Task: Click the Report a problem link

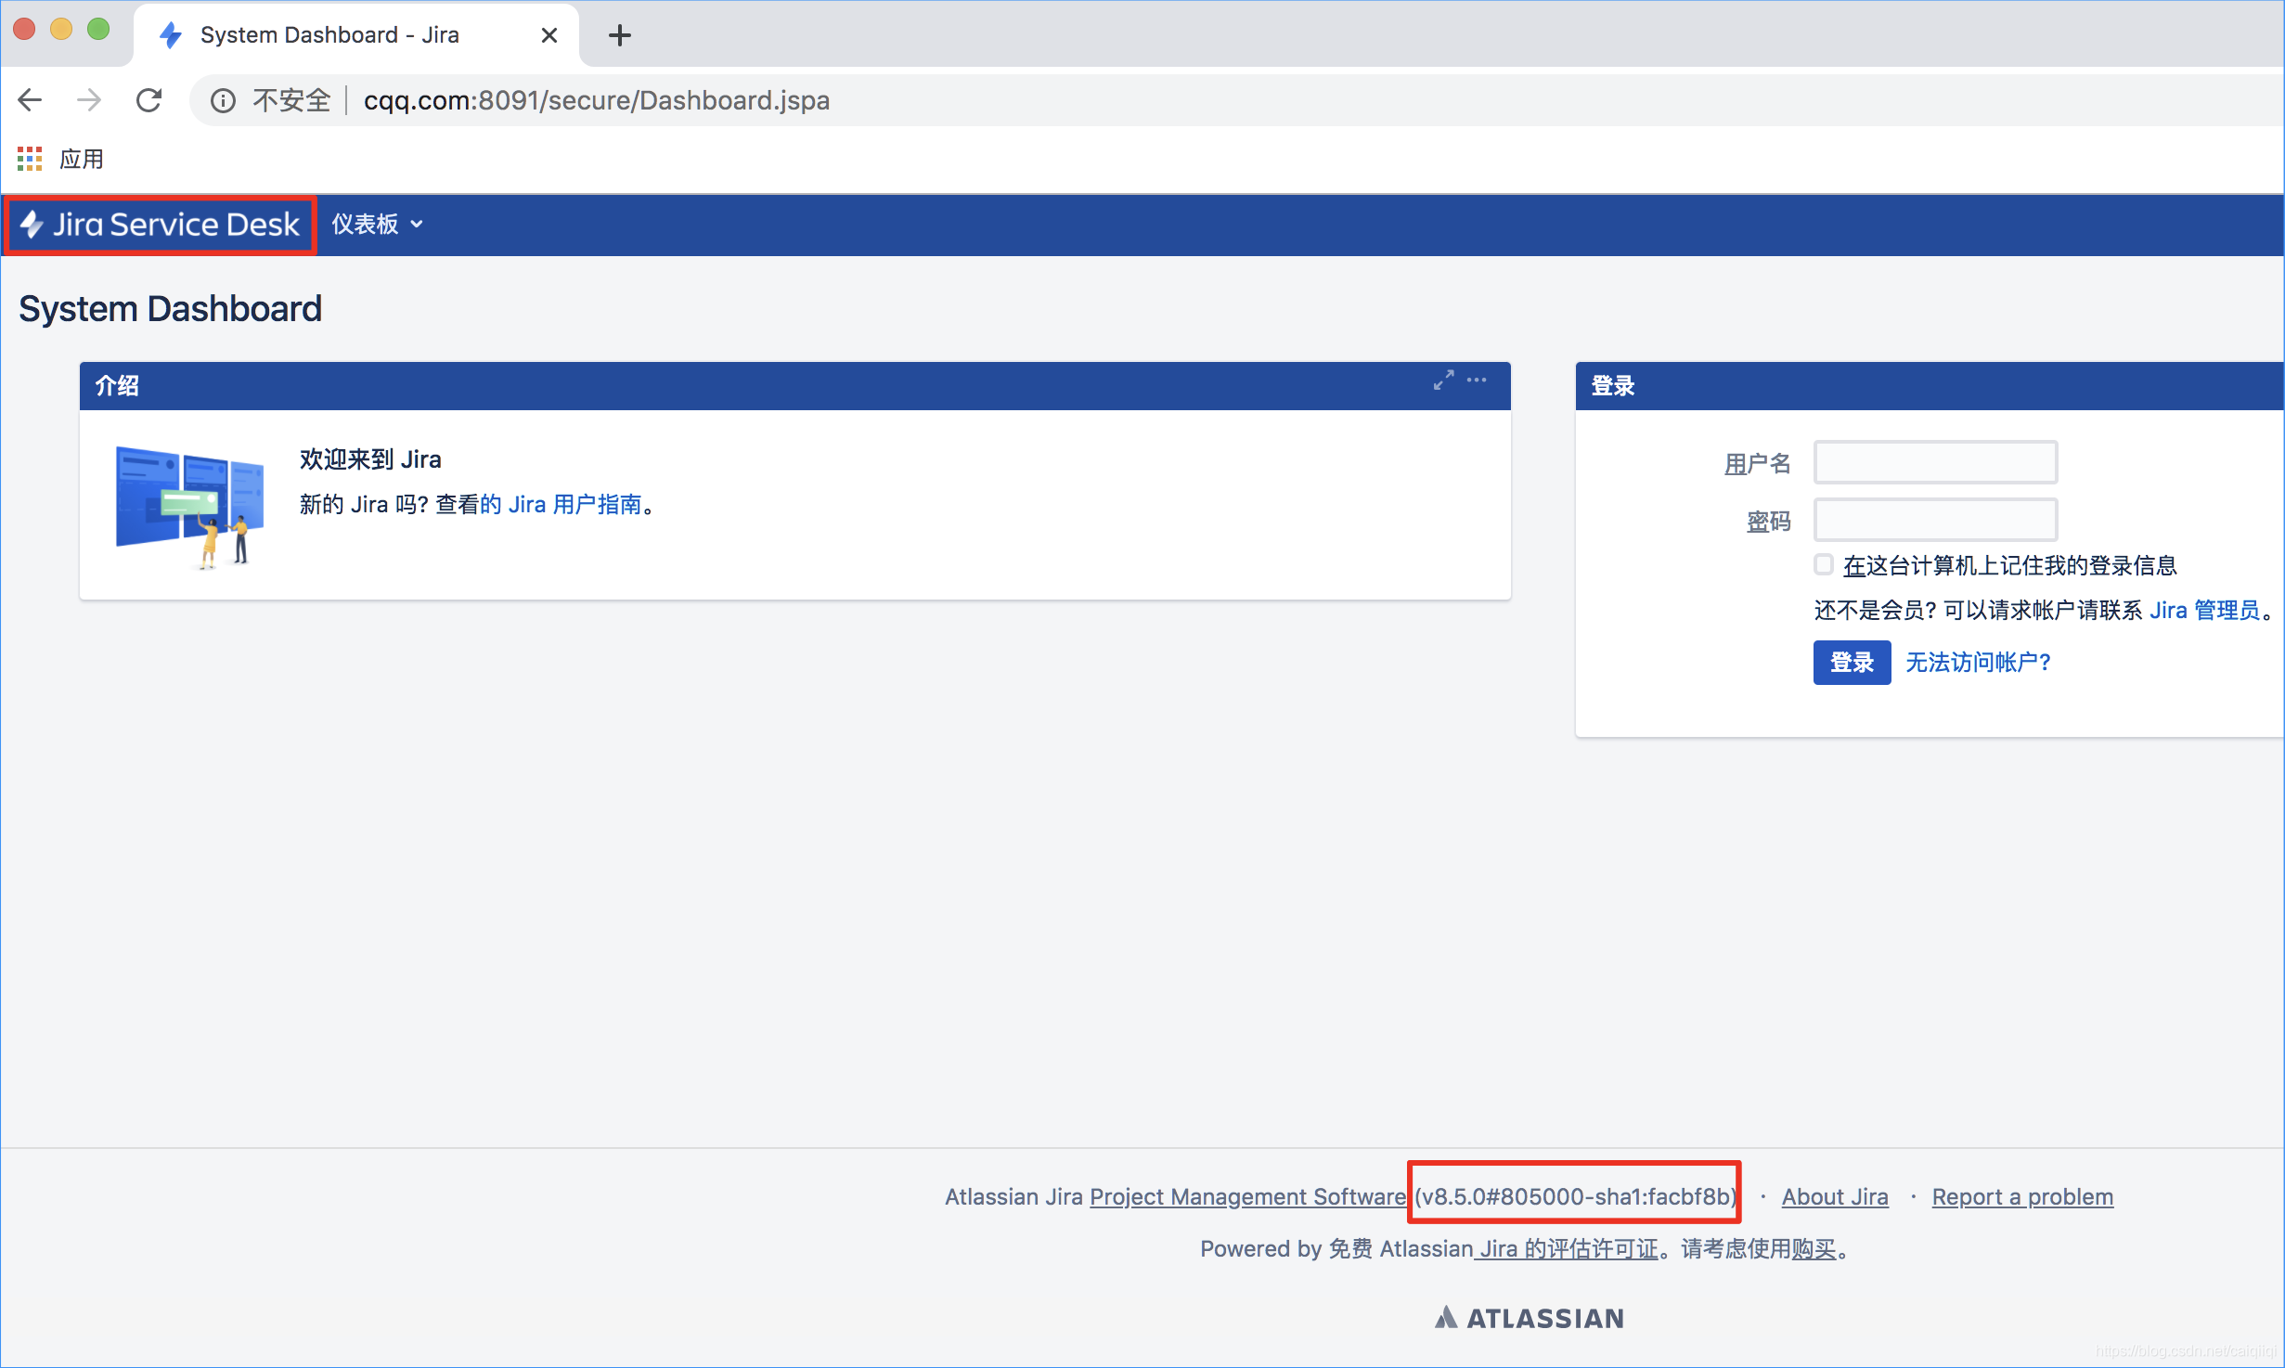Action: 2022,1197
